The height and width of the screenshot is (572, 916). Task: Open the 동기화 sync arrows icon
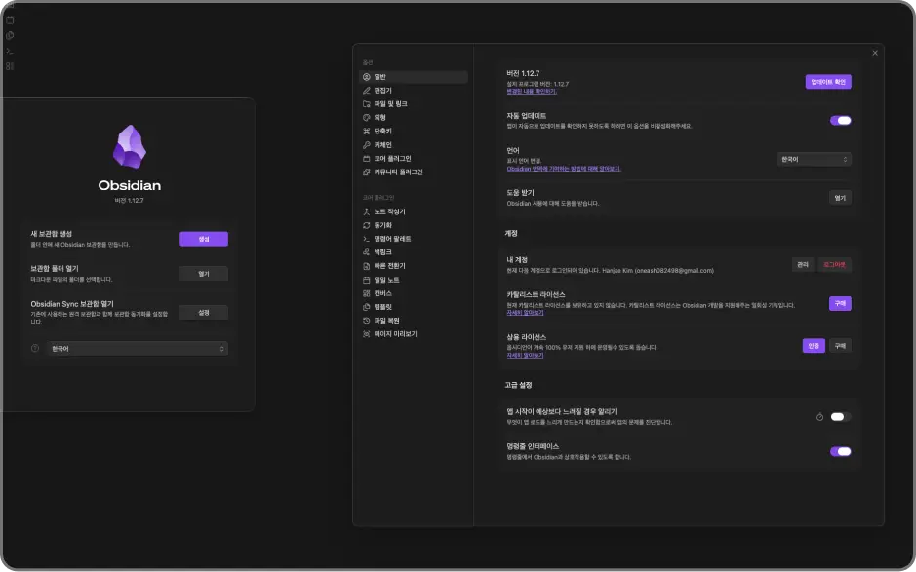(x=366, y=225)
